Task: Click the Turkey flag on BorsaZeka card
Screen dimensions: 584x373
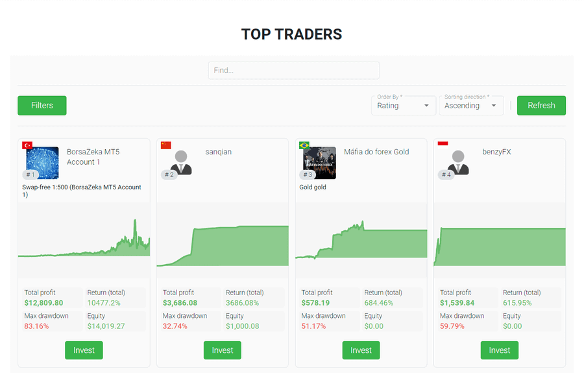Action: click(x=27, y=145)
